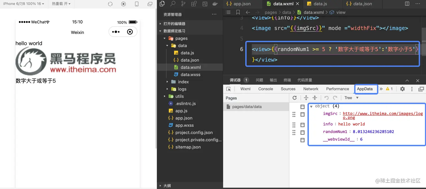Collapse the debugger panel with the up chevron
This screenshot has width=426, height=189.
click(x=407, y=80)
